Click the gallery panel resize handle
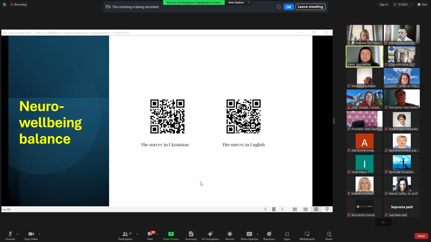The image size is (431, 242). (334, 121)
